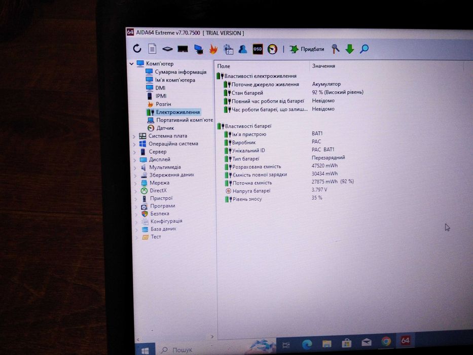Open the SensorPanel gauge icon
The image size is (473, 355).
[x=272, y=49]
